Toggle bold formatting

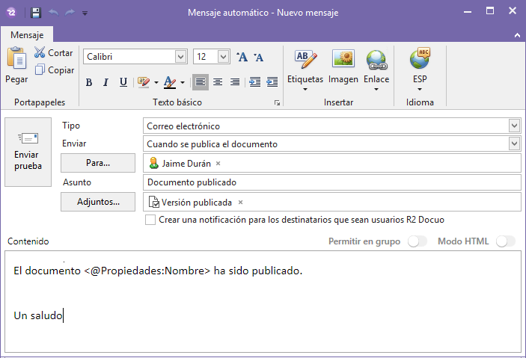click(x=88, y=82)
